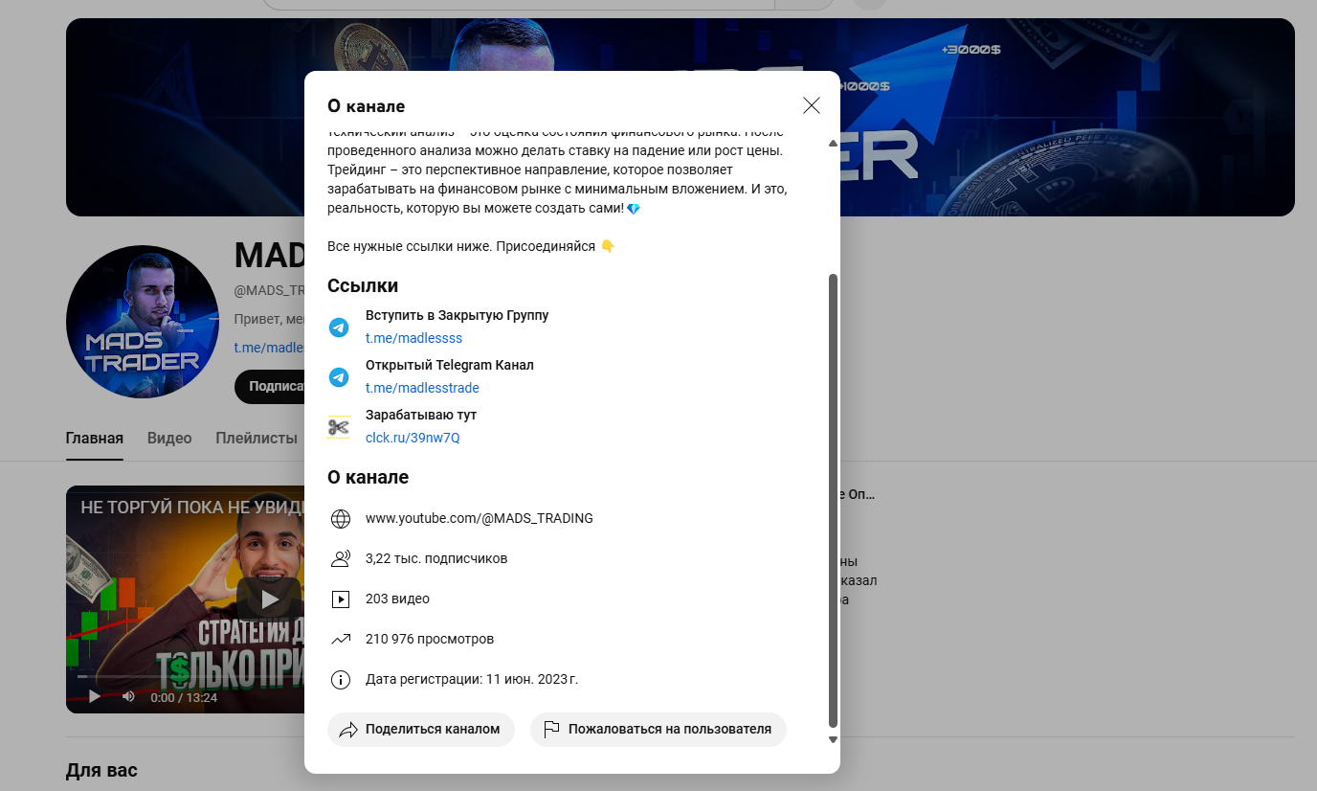Image resolution: width=1317 pixels, height=791 pixels.
Task: Click the Telegram icon beside t.me/madlessss
Action: pyautogui.click(x=339, y=328)
